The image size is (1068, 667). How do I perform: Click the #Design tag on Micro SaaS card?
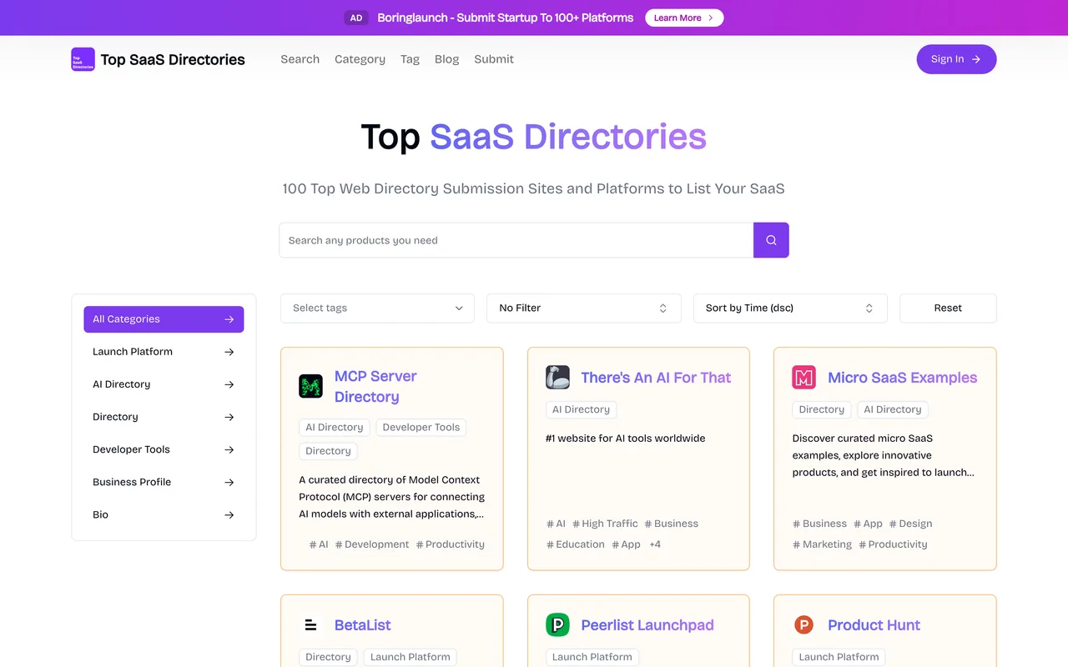pyautogui.click(x=910, y=524)
